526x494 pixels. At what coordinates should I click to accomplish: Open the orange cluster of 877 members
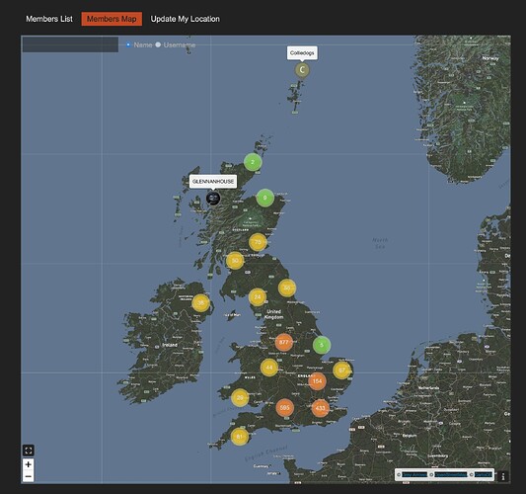click(284, 342)
